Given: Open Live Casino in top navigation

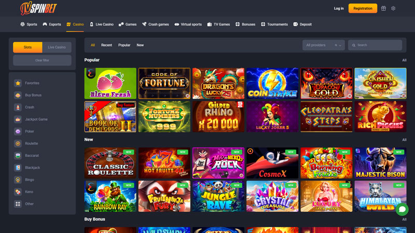Looking at the screenshot, I should (102, 24).
